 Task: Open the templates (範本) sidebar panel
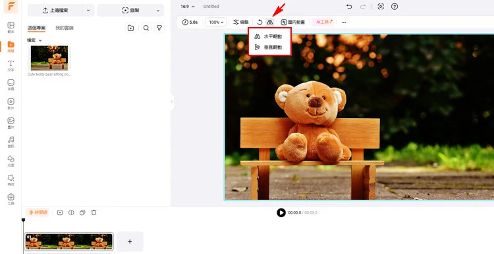point(11,27)
